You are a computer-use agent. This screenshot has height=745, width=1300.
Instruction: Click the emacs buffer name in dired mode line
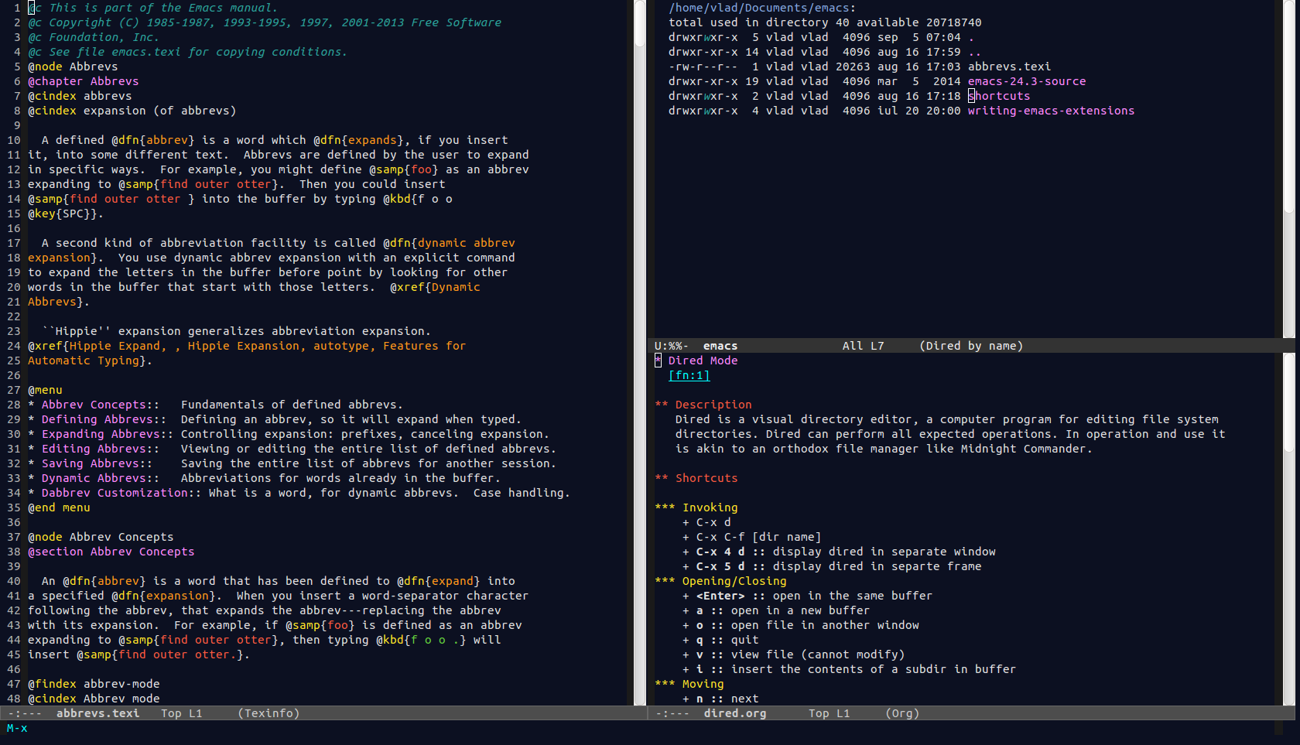pos(720,346)
